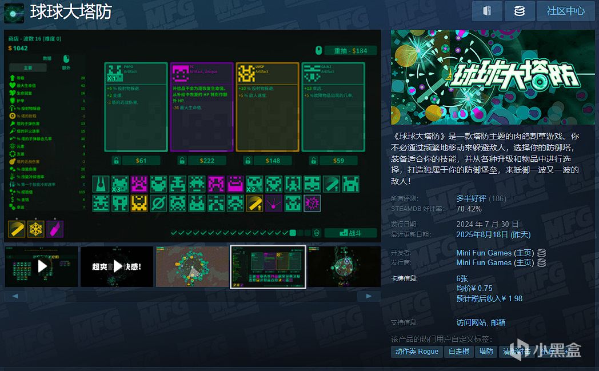Buy the item priced $148
599x371 pixels.
coord(273,161)
